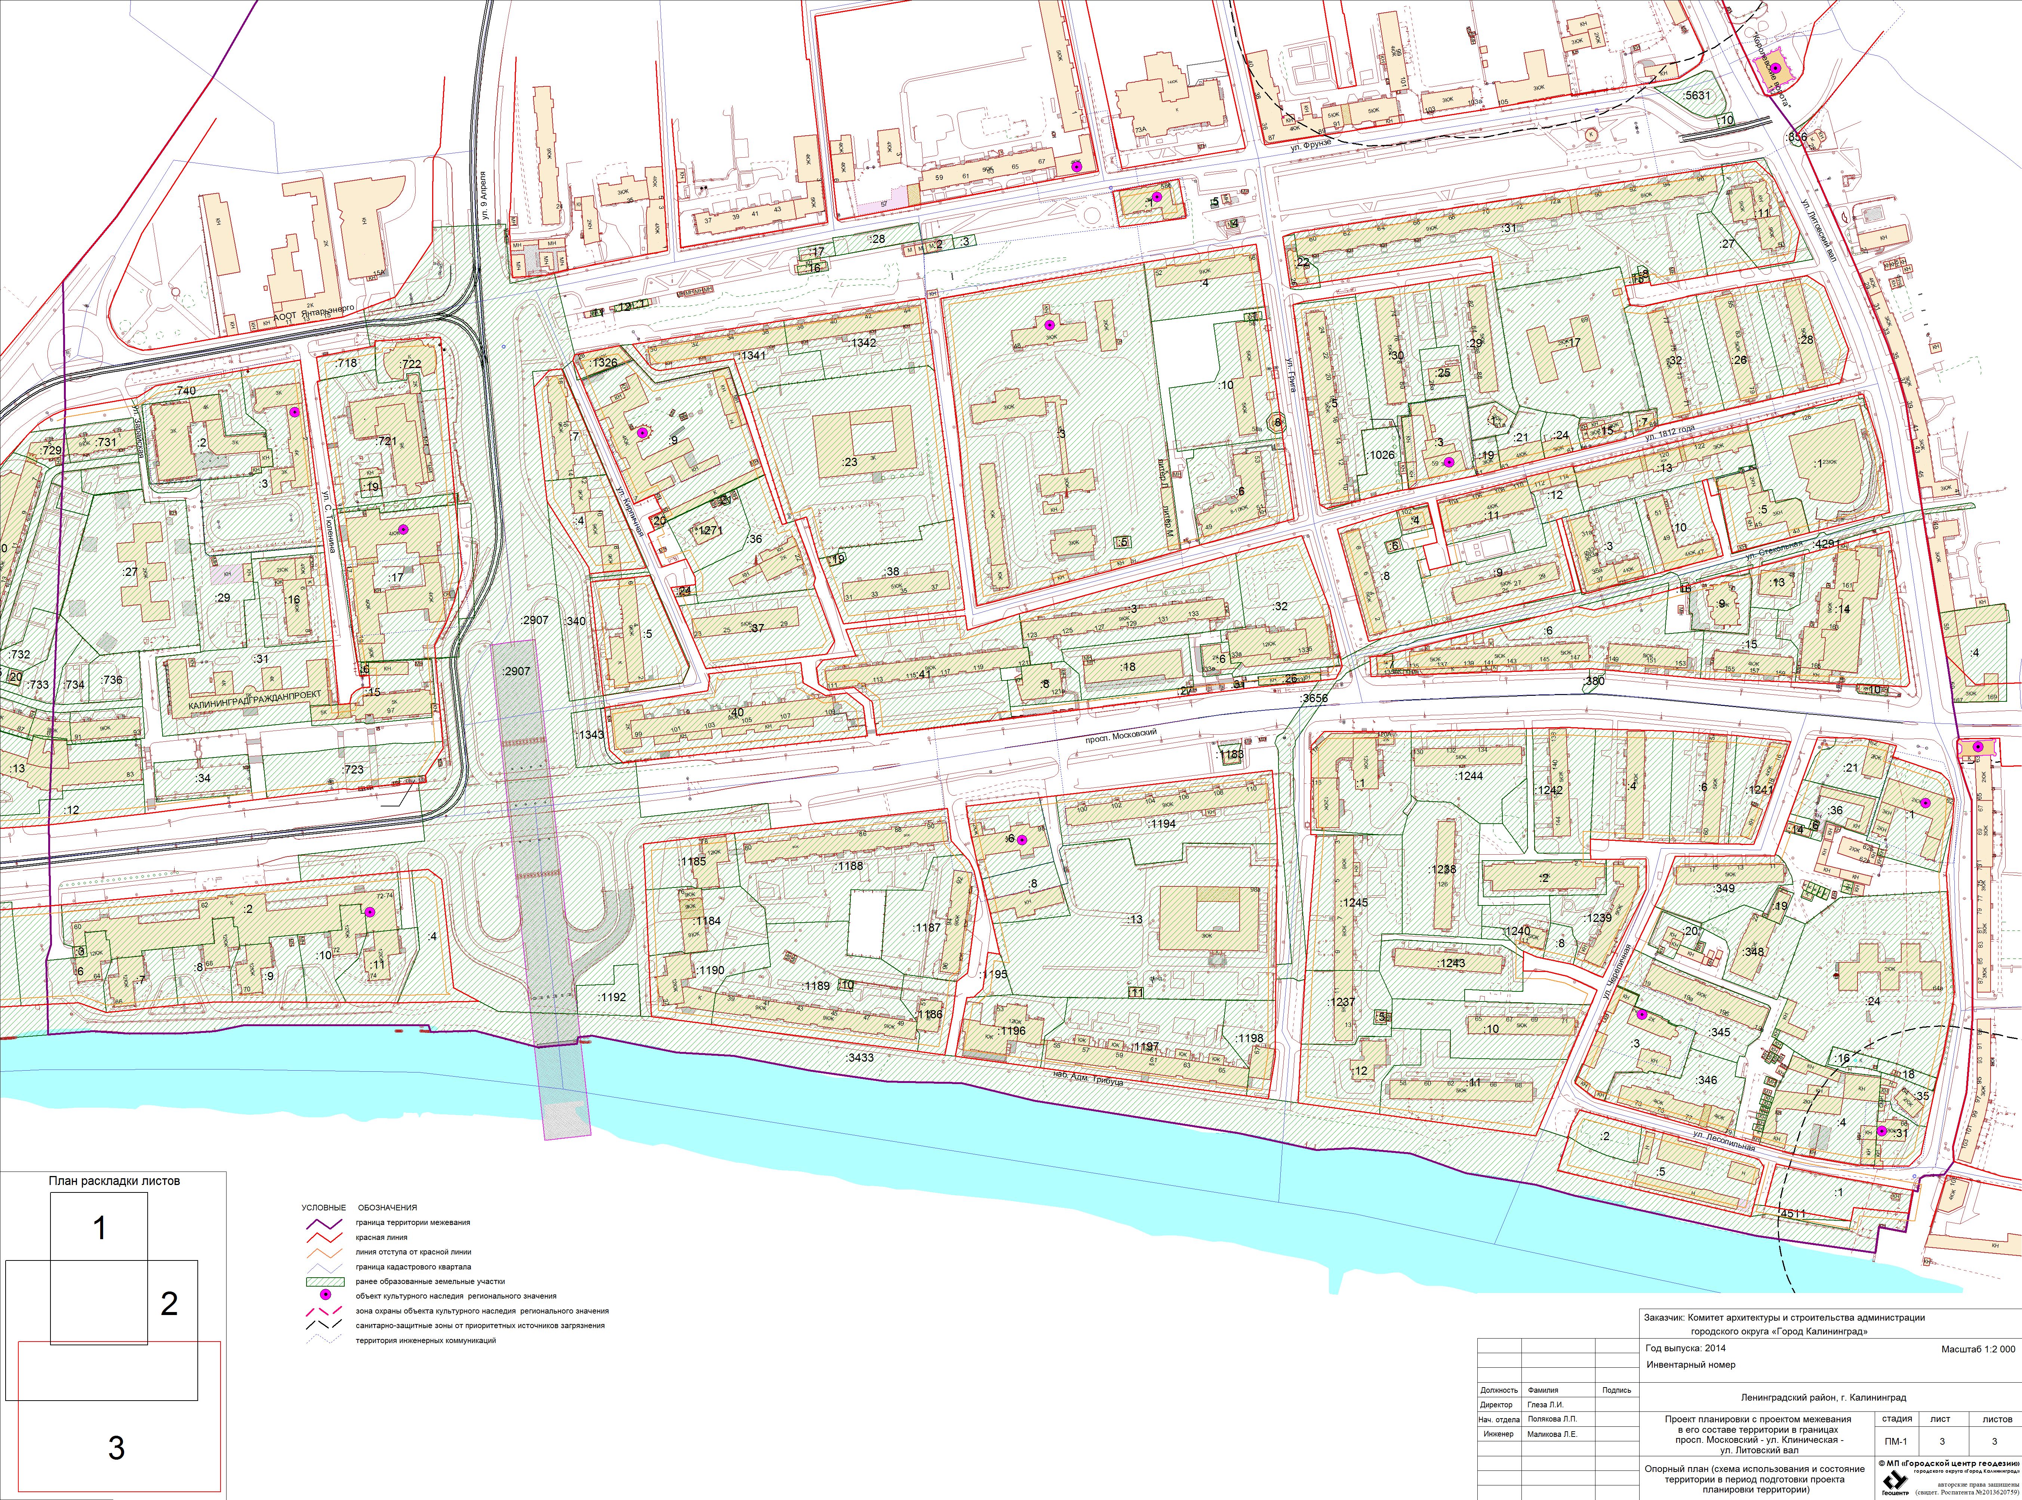This screenshot has height=1500, width=2022.
Task: Click the red line symbol in legend
Action: coord(323,1238)
